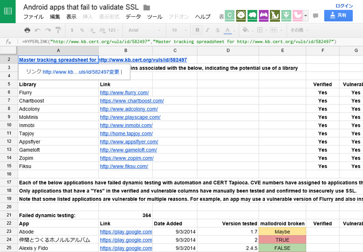The height and width of the screenshot is (252, 363).
Task: Open the Arial font dropdown
Action: point(143,30)
